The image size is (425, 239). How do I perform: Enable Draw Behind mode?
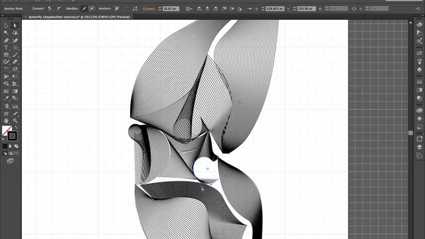point(11,153)
